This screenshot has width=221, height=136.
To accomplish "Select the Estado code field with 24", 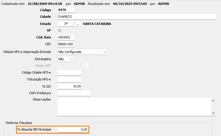I will [x=66, y=24].
